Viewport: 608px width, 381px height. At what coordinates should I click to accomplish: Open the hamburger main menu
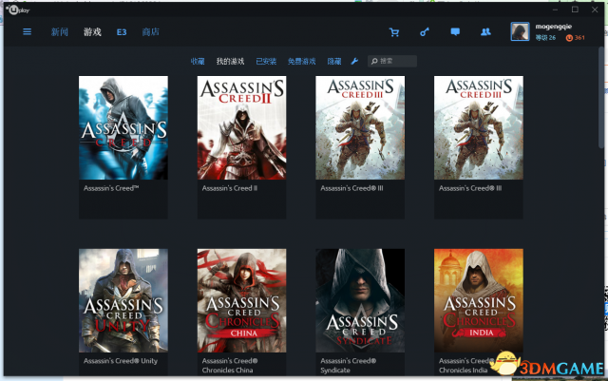tap(27, 31)
